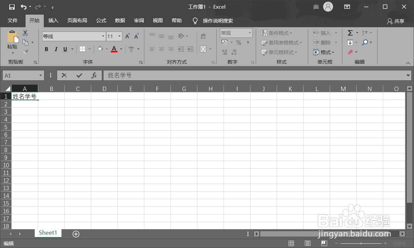Toggle bottom vertical alignment

171,37
